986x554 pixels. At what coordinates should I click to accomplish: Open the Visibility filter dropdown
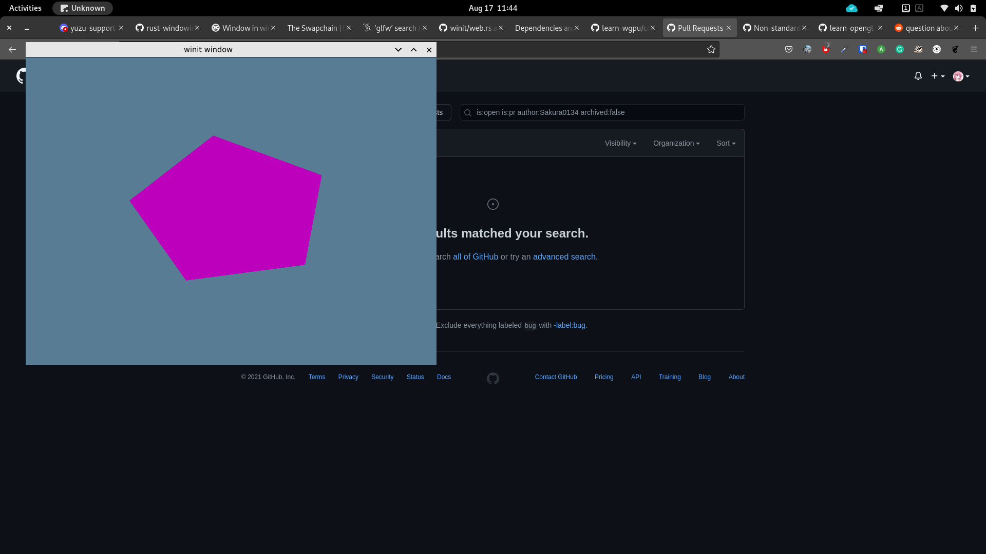[620, 143]
